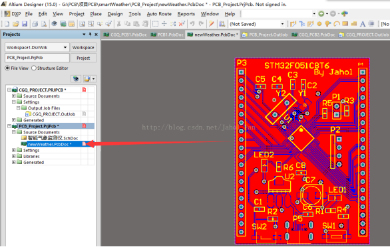Click the Open document folder icon
Viewport: 390px width, 247px height.
click(x=16, y=24)
